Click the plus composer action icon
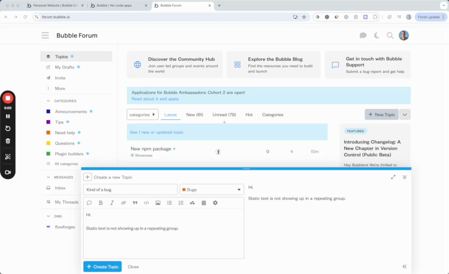Screen dimensions: 449x274 click(x=88, y=177)
